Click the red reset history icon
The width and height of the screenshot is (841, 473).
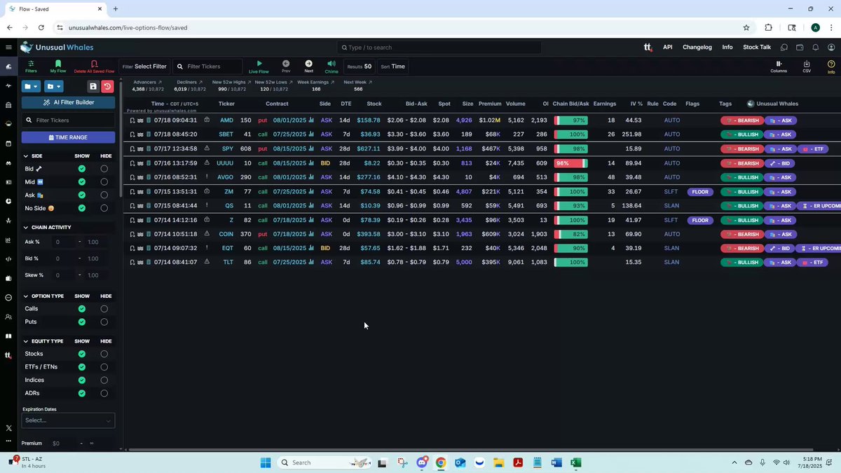107,86
